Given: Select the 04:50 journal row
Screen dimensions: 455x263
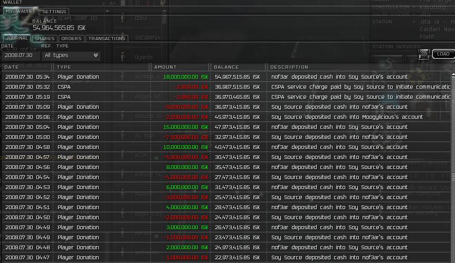Looking at the screenshot, I should [226, 217].
